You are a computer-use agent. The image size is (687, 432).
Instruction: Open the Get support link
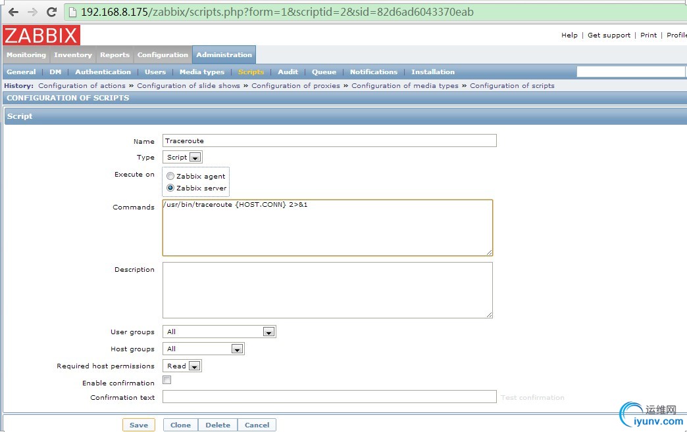tap(609, 35)
